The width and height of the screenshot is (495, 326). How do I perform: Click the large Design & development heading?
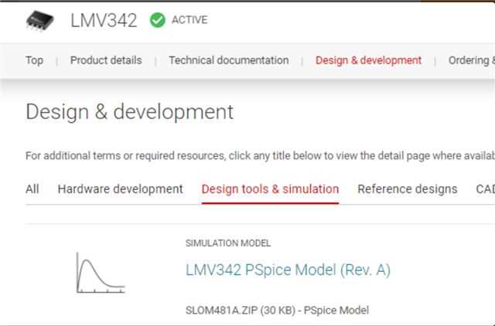pos(129,112)
